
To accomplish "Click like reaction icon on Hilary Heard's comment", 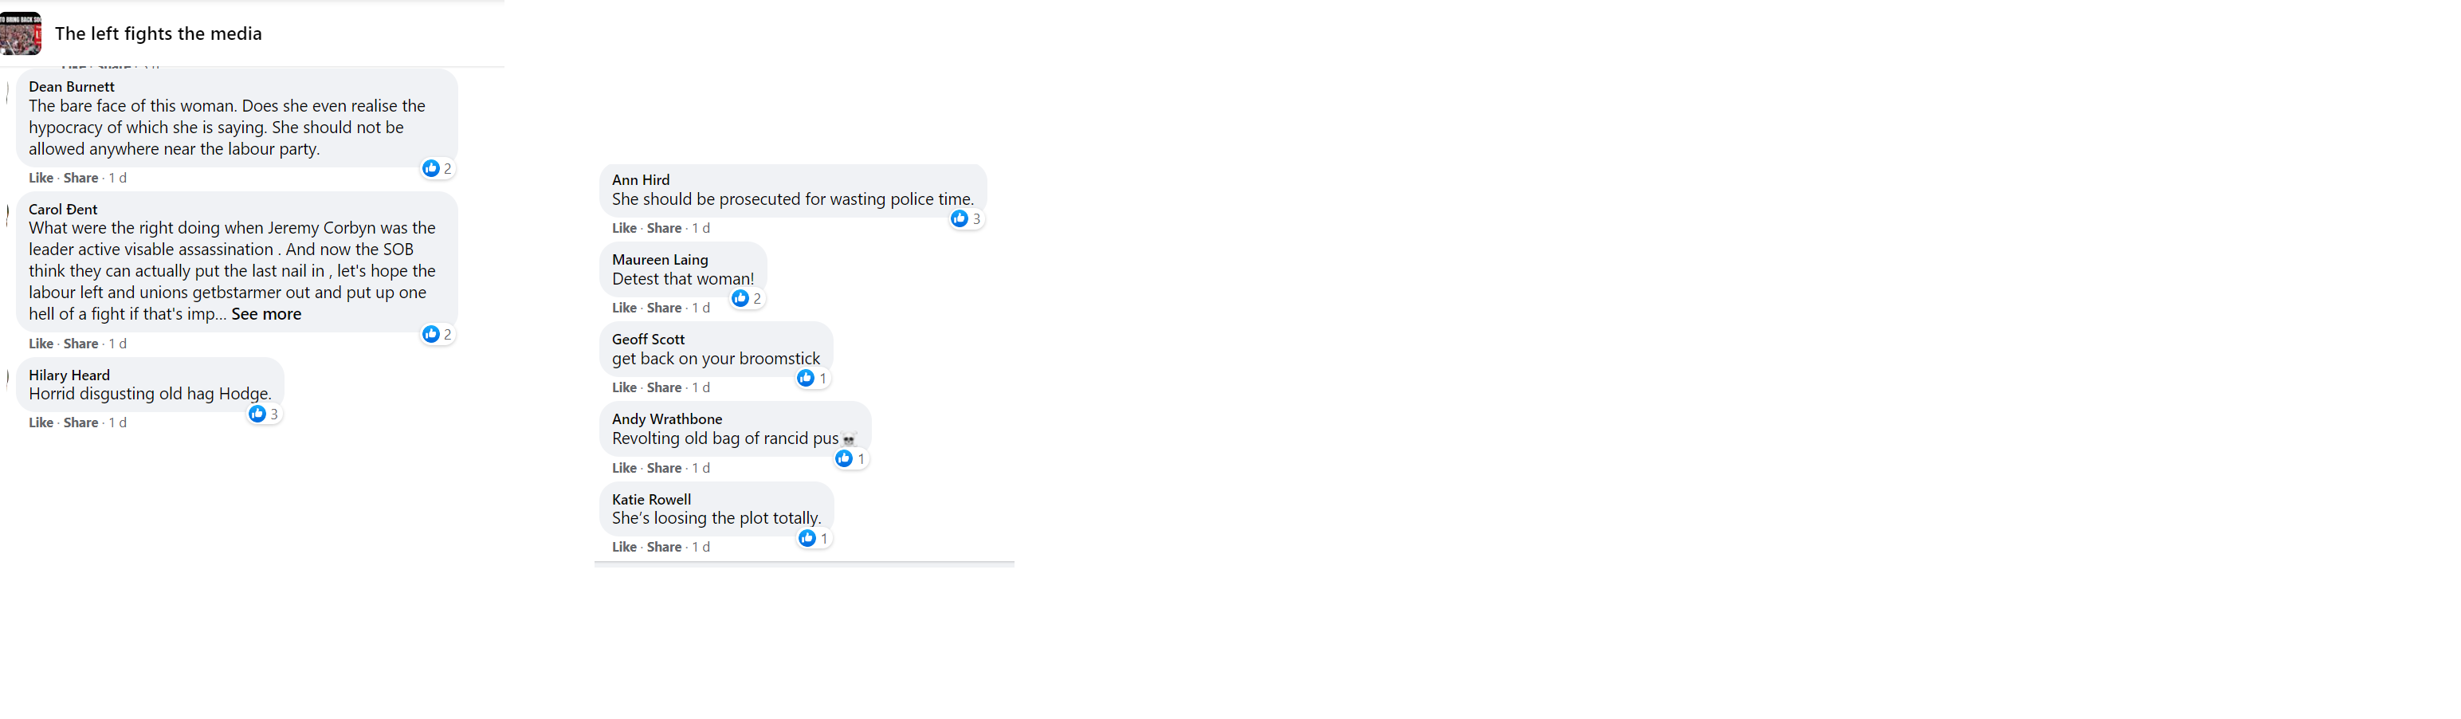I will coord(257,414).
